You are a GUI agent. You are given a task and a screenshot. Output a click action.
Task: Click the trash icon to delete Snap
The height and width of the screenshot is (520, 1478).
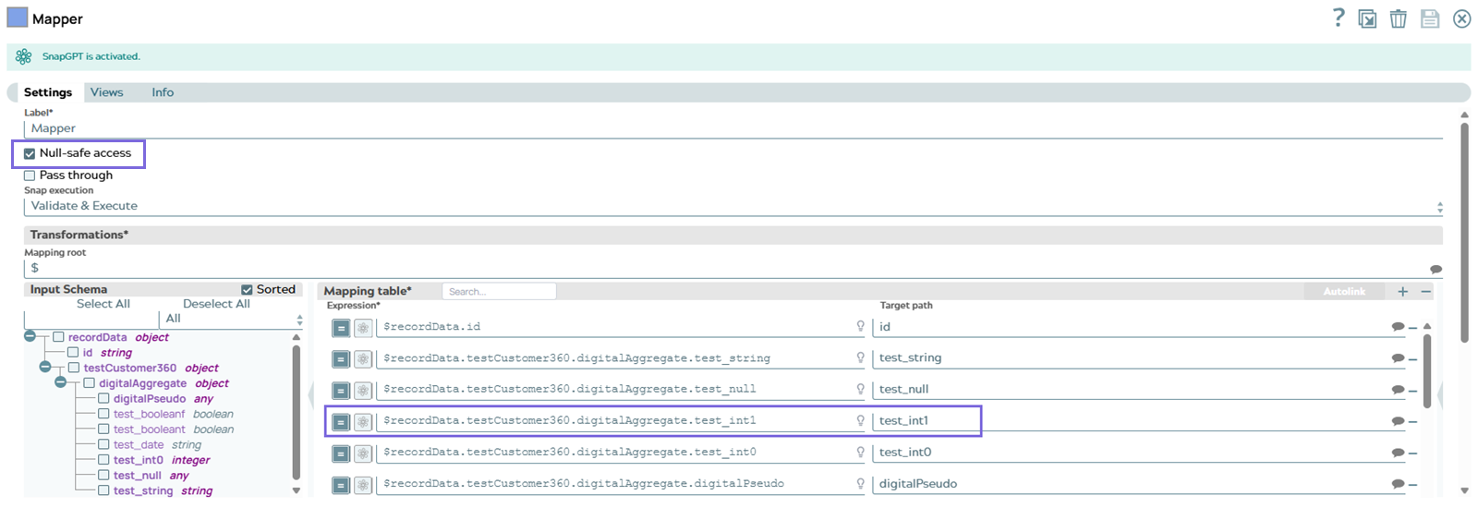(x=1399, y=18)
